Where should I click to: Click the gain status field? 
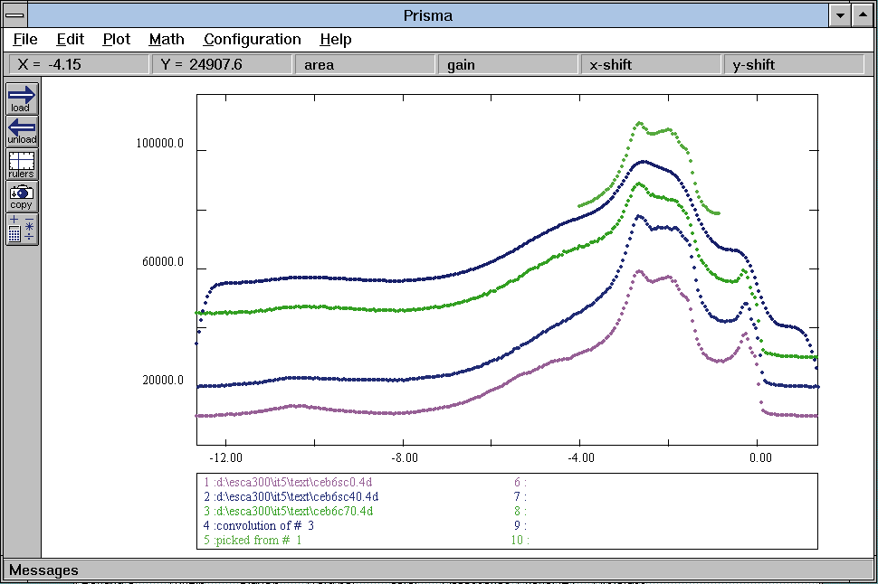pos(506,64)
